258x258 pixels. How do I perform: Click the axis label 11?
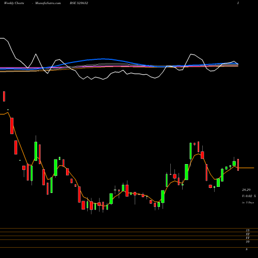coord(248,238)
